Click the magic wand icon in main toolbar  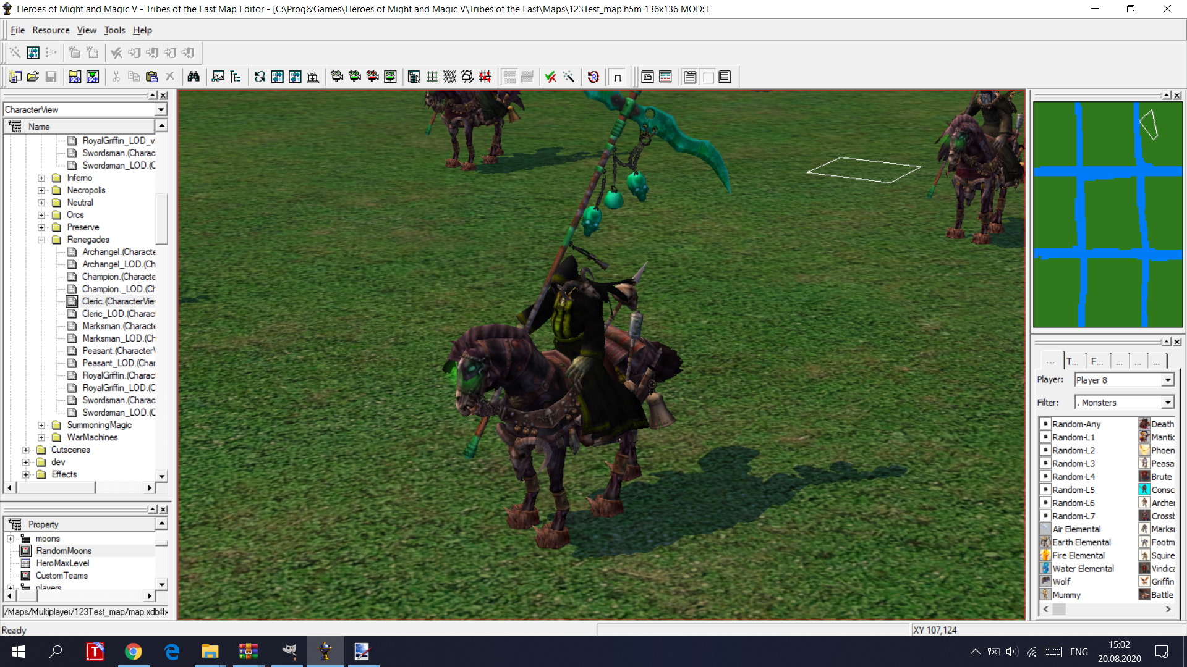pyautogui.click(x=568, y=77)
